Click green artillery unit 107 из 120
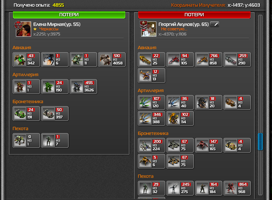 pyautogui.click(x=152, y=102)
